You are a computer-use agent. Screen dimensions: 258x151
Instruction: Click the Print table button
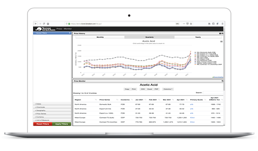click(134, 89)
